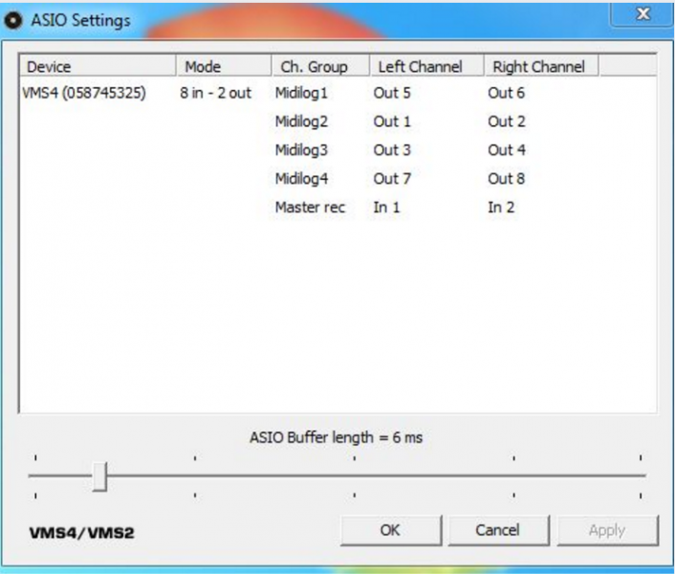
Task: Click the In 1 left channel cell
Action: (x=386, y=208)
